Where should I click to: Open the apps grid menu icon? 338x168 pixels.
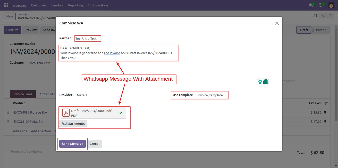point(6,5)
